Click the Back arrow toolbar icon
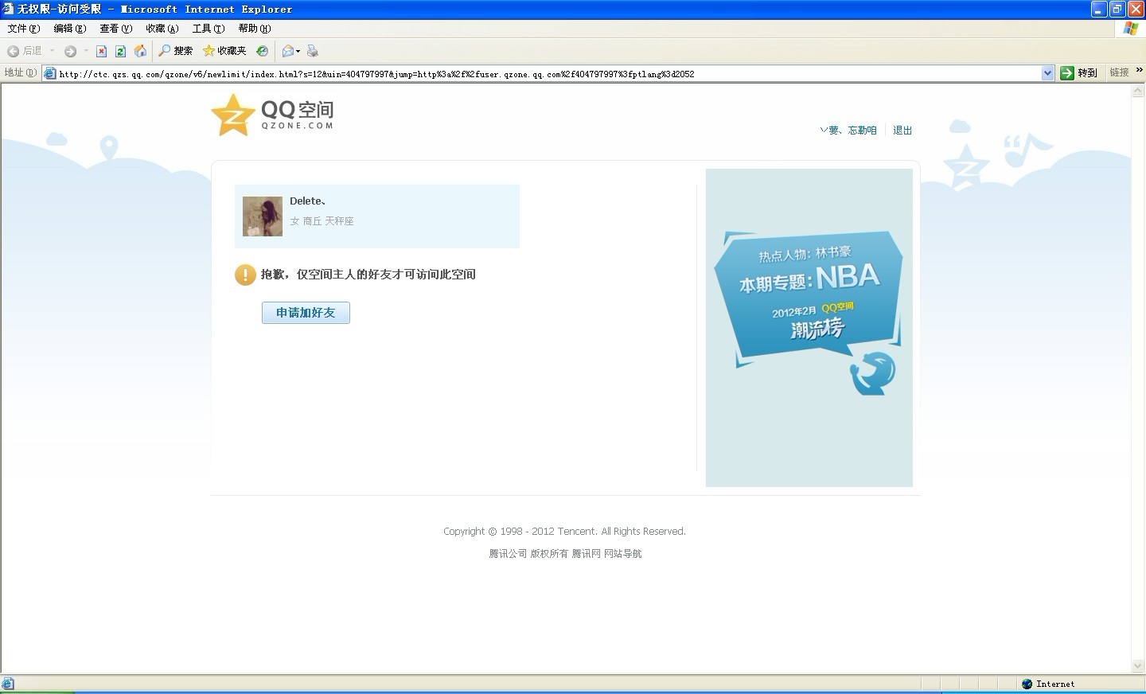 point(13,51)
